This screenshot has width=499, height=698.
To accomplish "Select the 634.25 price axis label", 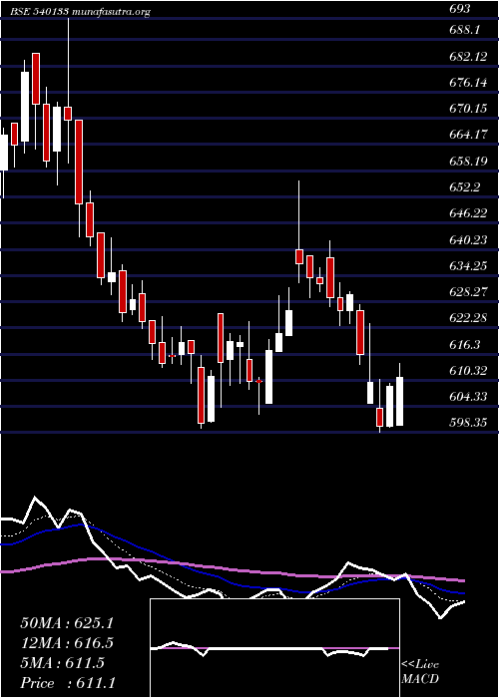I will tap(469, 266).
